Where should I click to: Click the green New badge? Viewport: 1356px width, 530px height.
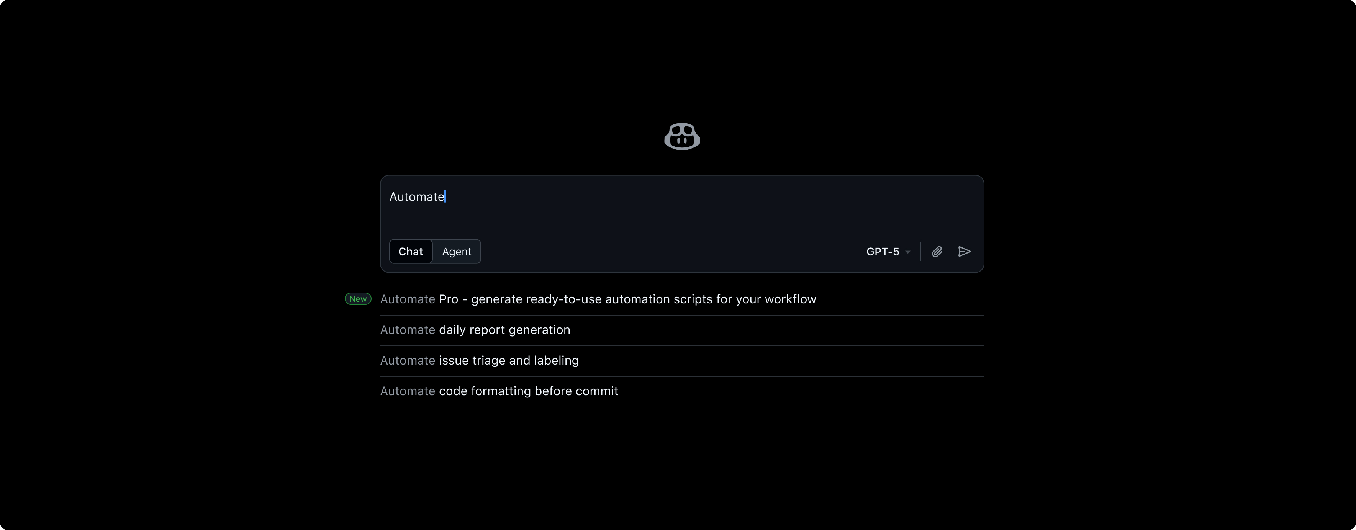(358, 299)
